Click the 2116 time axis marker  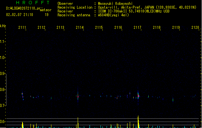[118, 28]
